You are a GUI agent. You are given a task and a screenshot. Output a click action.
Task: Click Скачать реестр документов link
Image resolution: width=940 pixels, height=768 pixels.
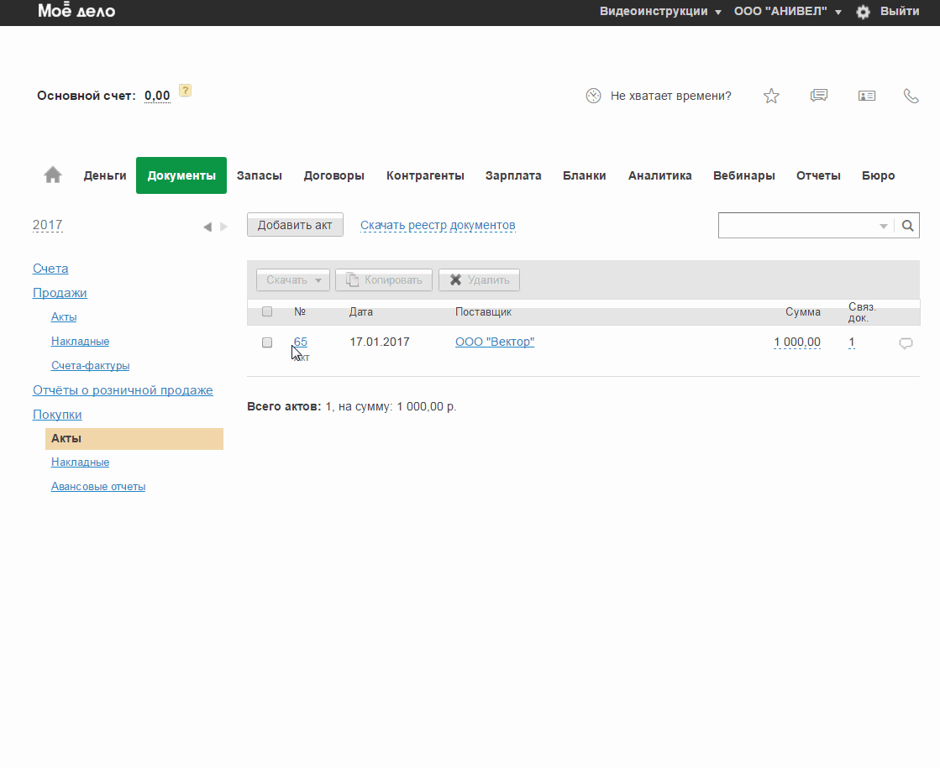click(x=438, y=225)
